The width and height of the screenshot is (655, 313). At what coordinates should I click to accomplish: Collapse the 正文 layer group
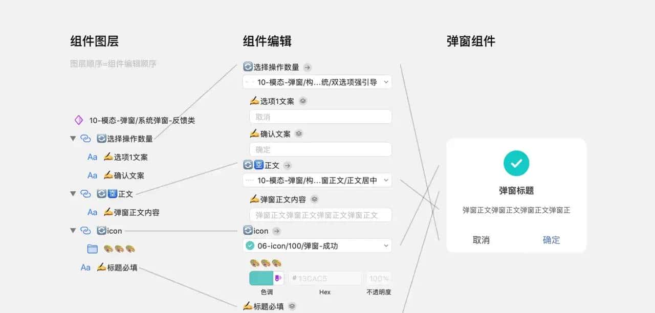click(x=73, y=194)
